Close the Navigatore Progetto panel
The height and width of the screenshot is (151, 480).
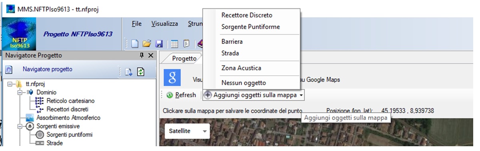(x=151, y=55)
